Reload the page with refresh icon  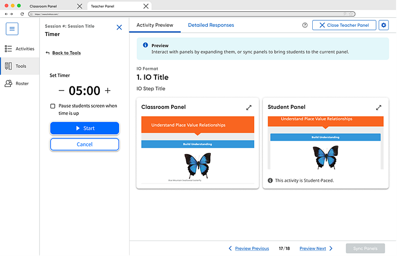click(x=23, y=14)
